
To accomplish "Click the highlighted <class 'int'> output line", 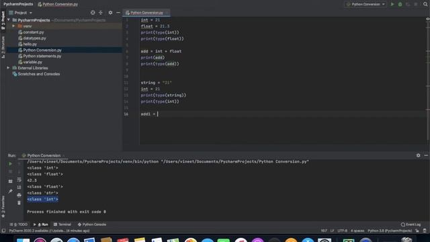I will point(42,199).
